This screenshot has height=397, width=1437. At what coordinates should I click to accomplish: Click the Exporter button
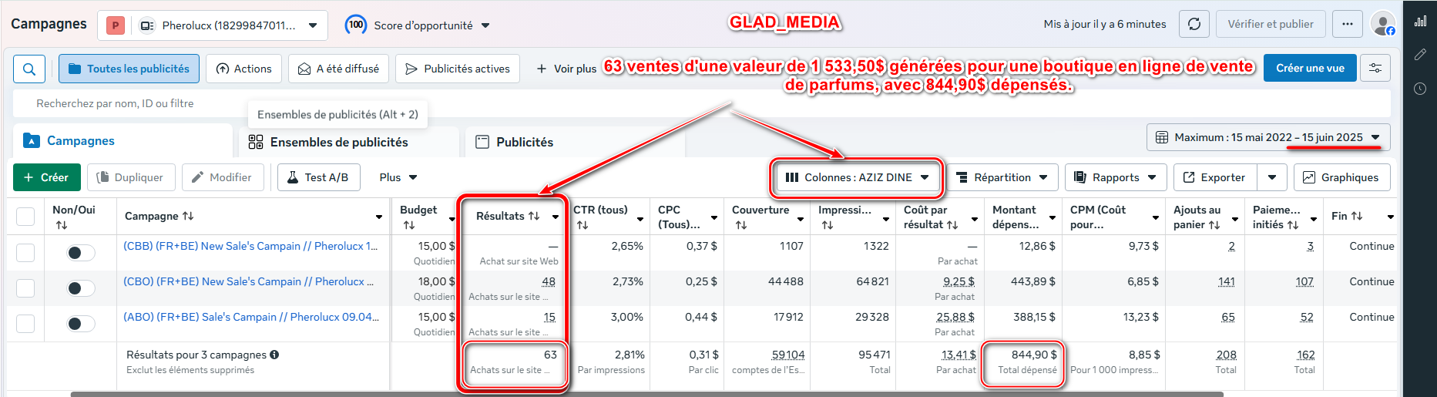[x=1215, y=177]
